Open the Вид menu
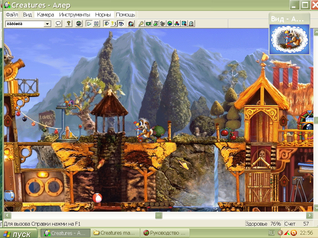318x238 pixels. [x=27, y=15]
